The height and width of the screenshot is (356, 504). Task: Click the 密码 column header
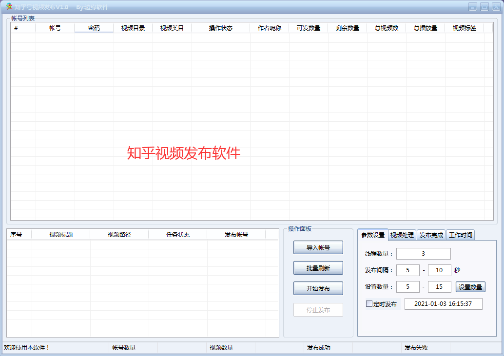(x=94, y=28)
